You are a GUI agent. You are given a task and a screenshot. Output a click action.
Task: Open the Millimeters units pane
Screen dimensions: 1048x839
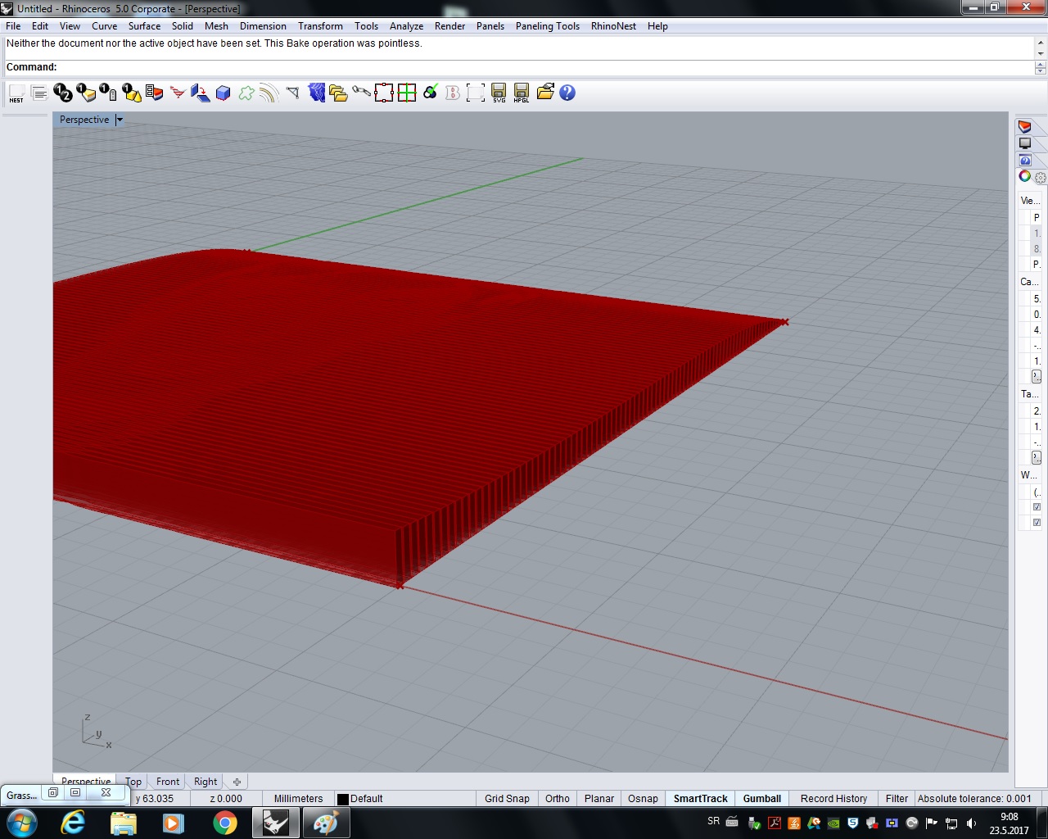coord(298,799)
